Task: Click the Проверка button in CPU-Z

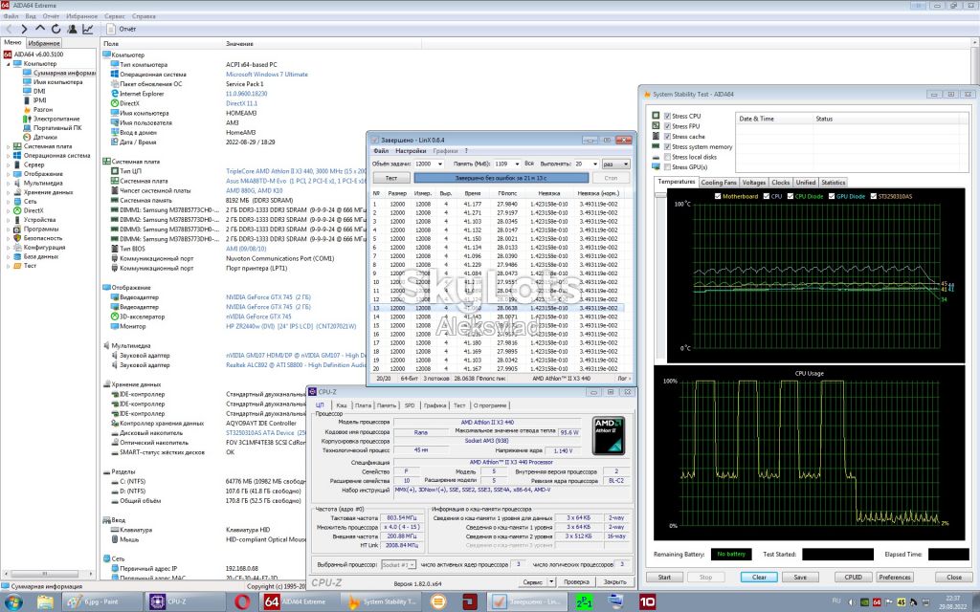Action: (576, 581)
